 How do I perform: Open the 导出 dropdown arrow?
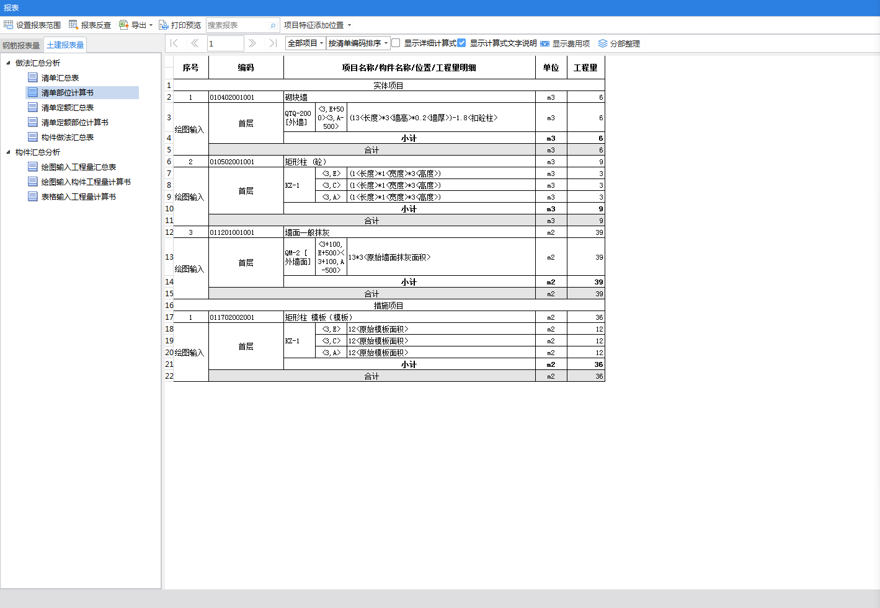[x=151, y=25]
